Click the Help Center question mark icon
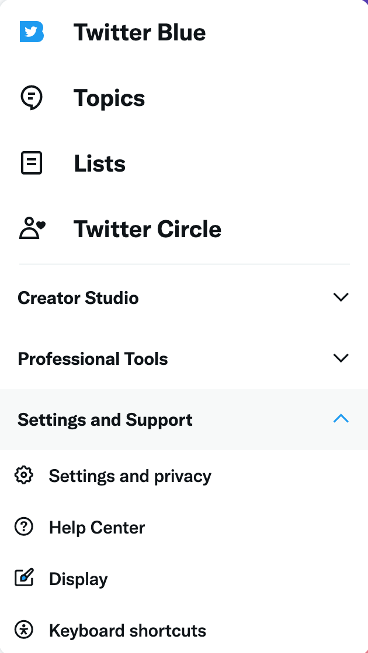The height and width of the screenshot is (653, 368). [24, 527]
